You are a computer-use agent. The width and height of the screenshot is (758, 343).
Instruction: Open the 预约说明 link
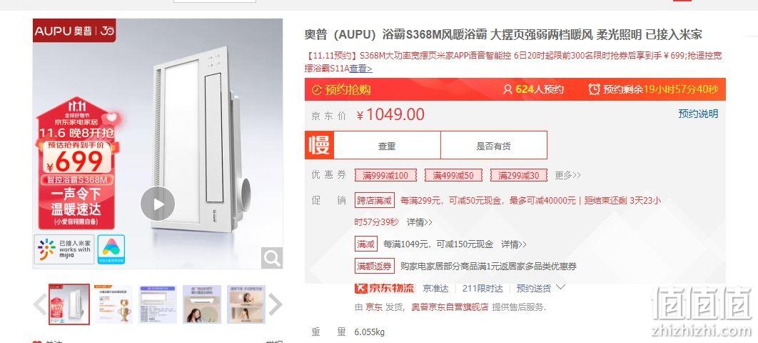coord(698,114)
